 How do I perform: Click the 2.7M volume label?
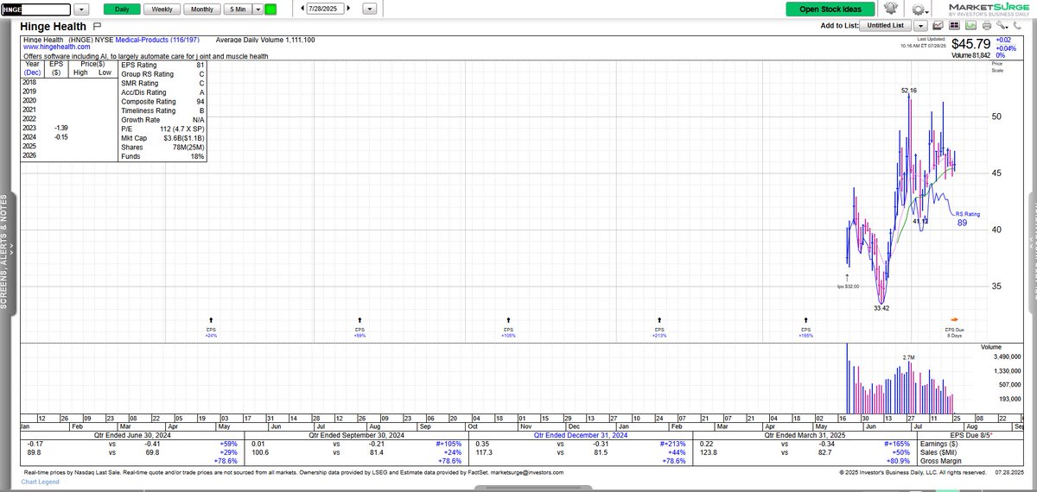tap(908, 357)
